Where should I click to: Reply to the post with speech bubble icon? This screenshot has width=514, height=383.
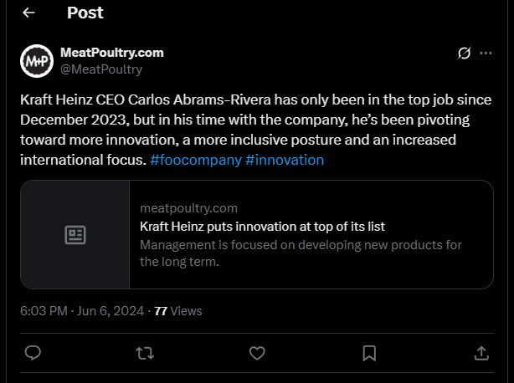[x=33, y=353]
